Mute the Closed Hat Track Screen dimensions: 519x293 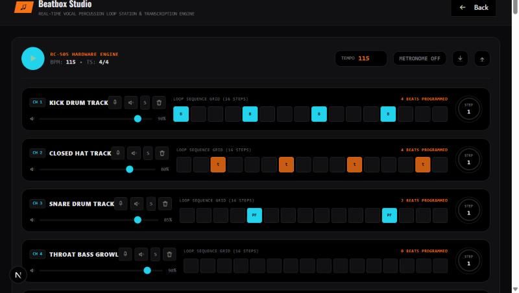134,153
